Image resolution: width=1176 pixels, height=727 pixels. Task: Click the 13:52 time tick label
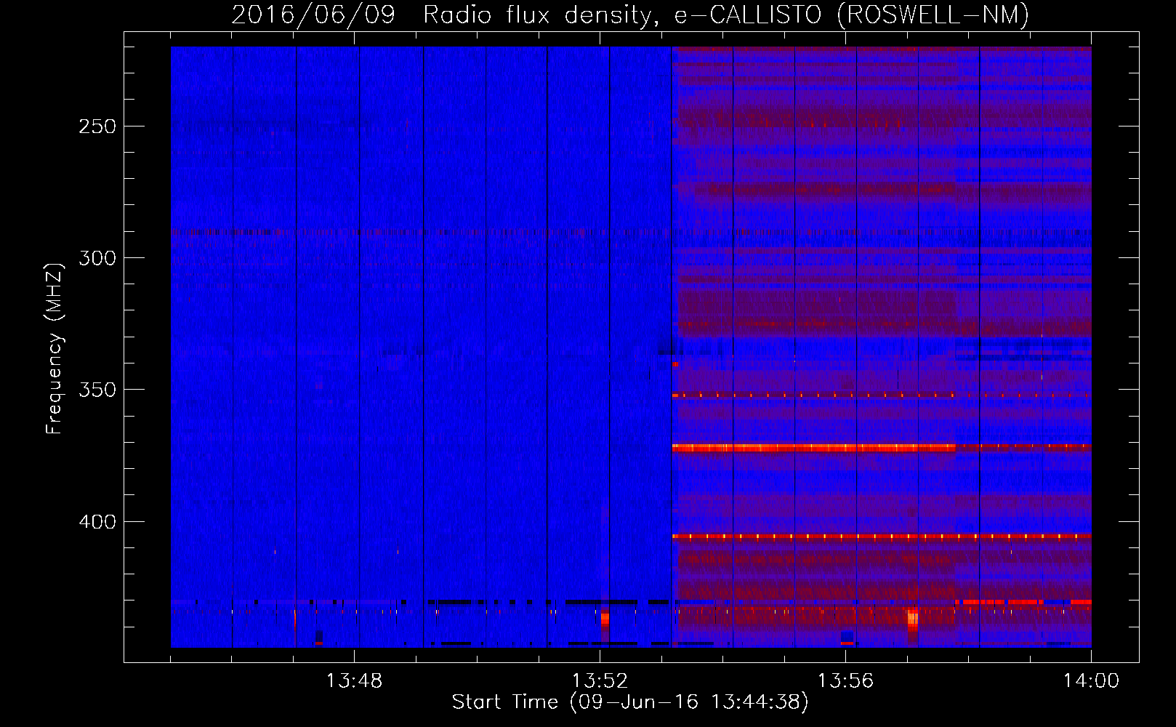pyautogui.click(x=600, y=681)
